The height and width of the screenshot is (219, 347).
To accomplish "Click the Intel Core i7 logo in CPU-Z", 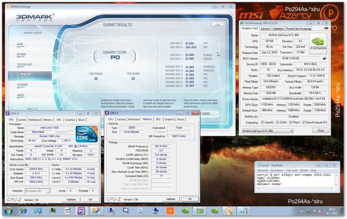I will tap(86, 134).
